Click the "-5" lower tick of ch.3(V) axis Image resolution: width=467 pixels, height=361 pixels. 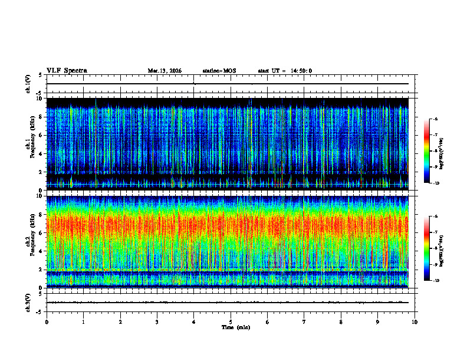click(x=40, y=312)
